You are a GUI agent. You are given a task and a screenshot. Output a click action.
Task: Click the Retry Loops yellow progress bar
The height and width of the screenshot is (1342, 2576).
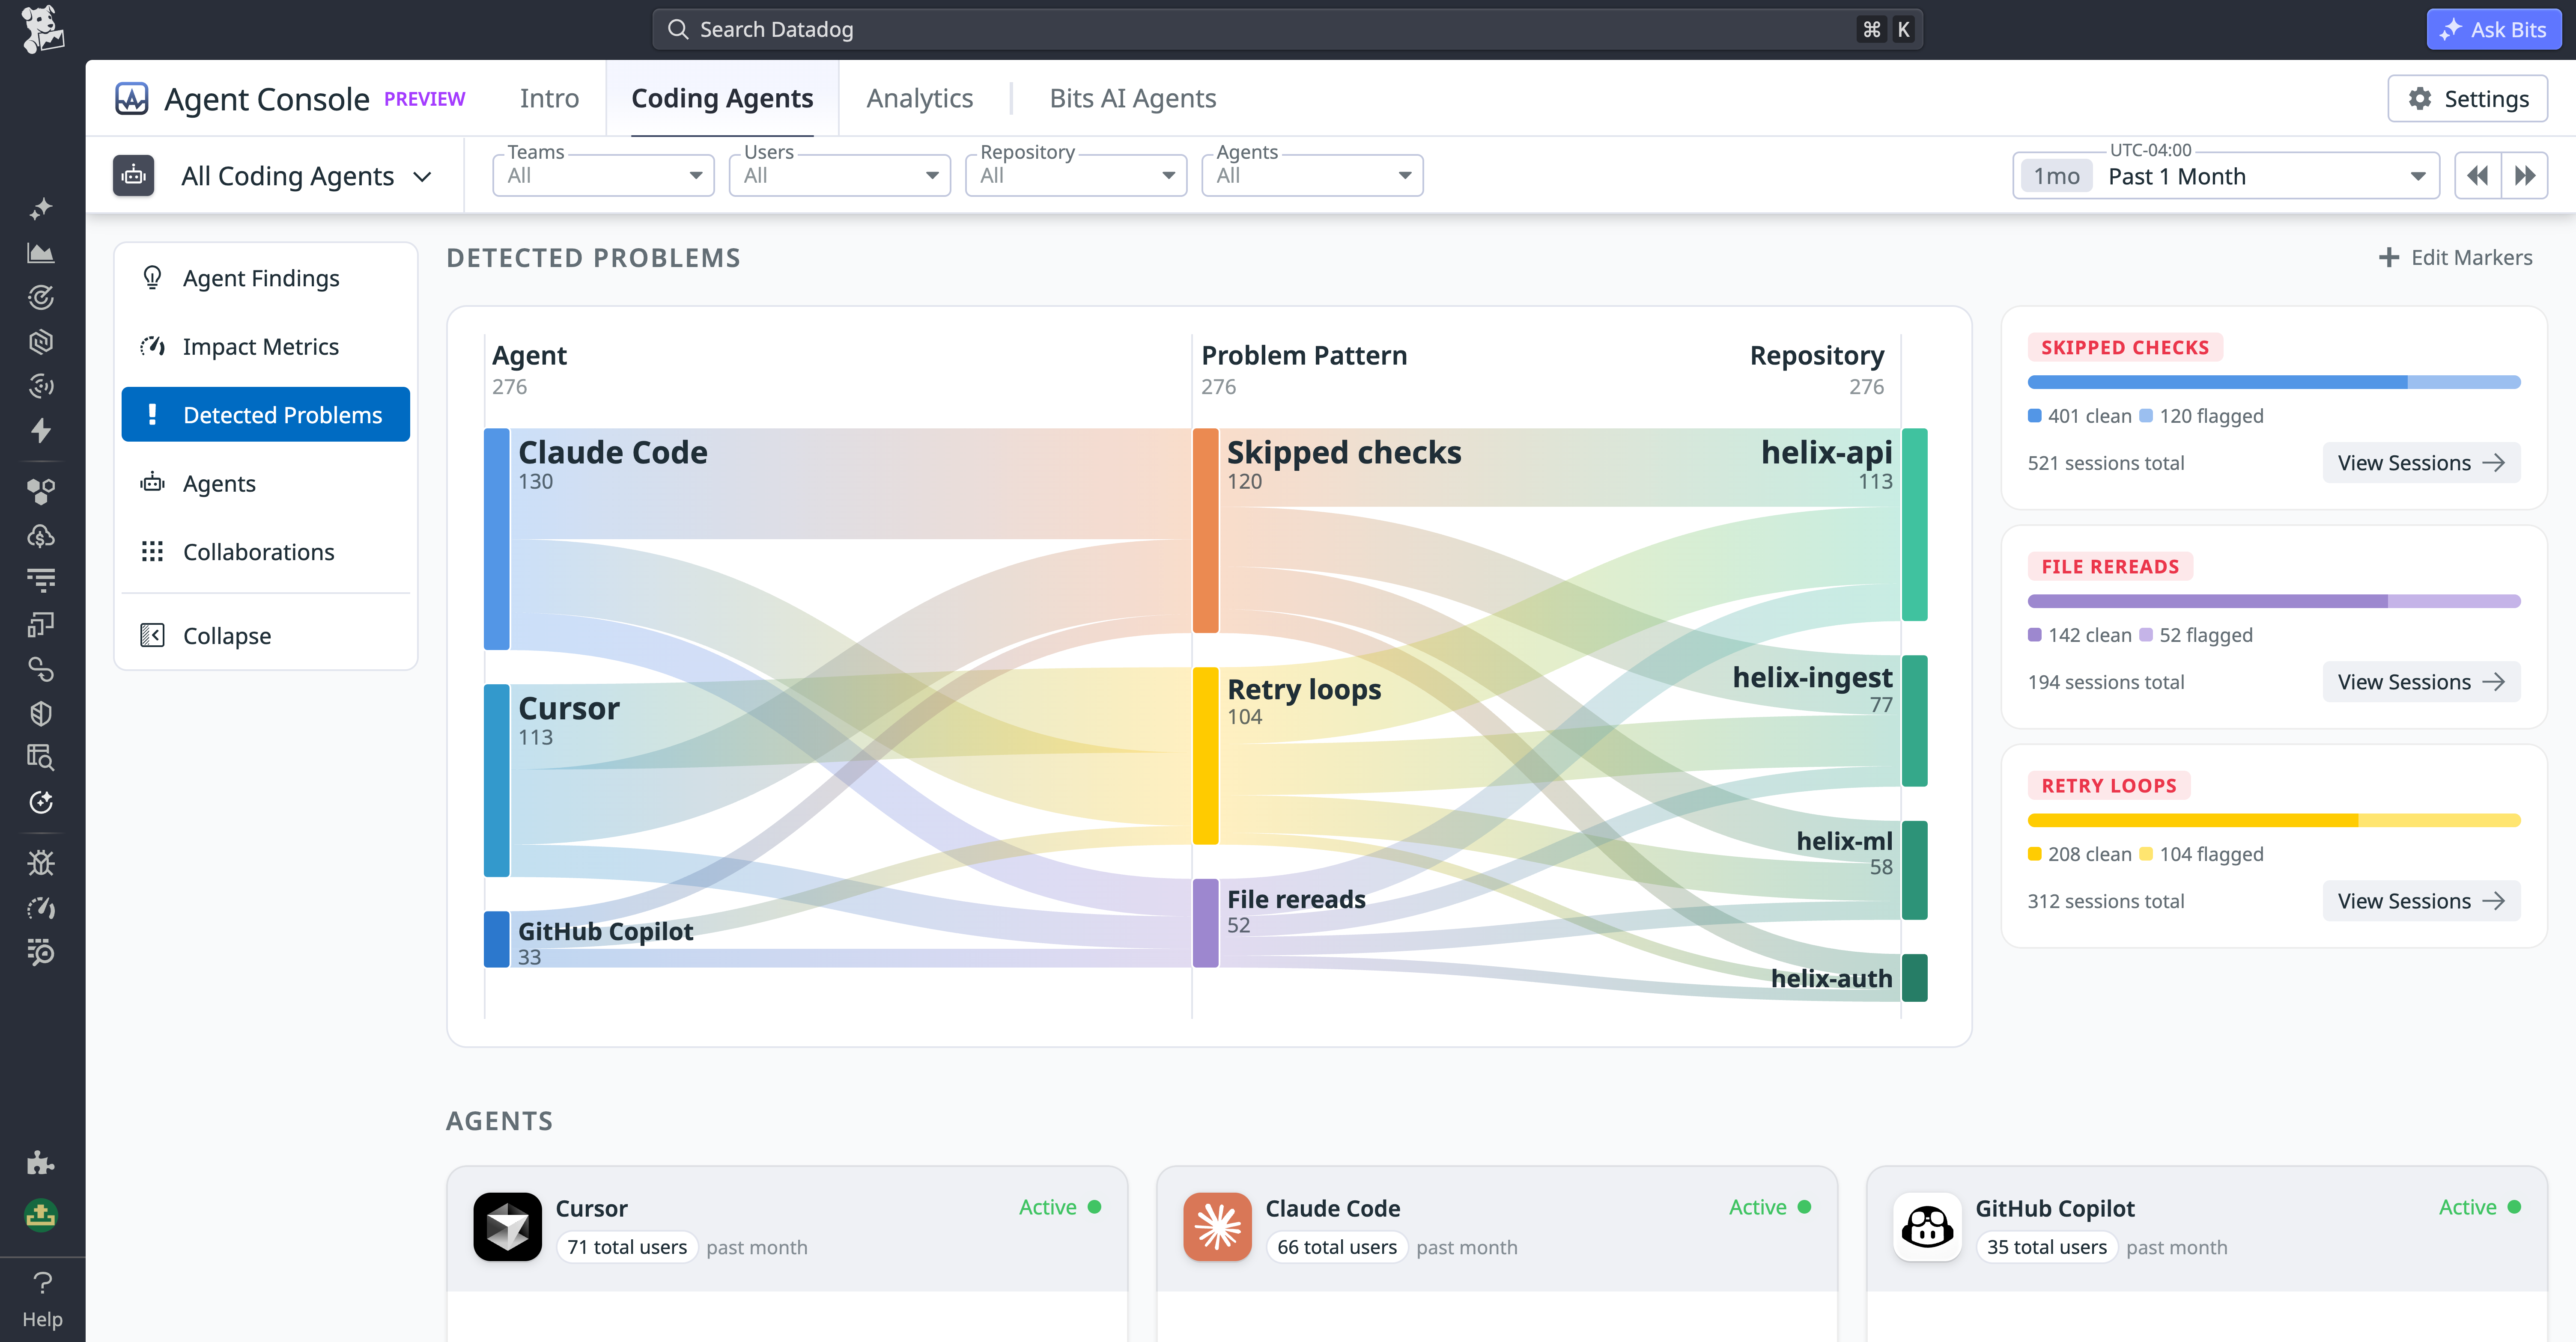2274,819
